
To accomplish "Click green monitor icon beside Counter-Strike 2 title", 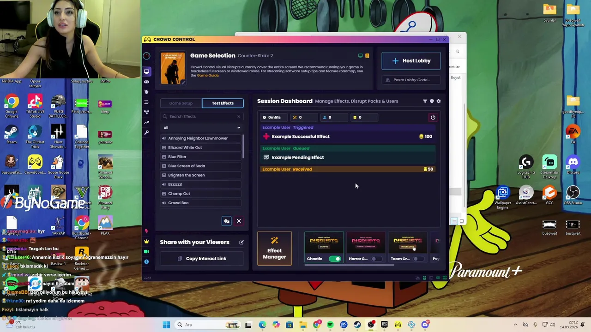I will coord(360,56).
